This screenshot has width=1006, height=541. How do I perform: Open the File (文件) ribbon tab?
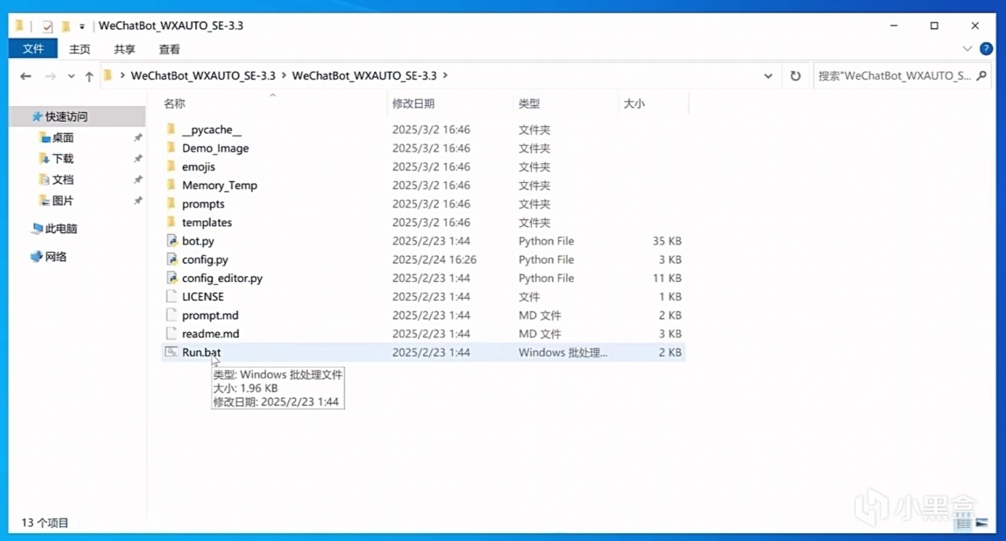(x=33, y=49)
